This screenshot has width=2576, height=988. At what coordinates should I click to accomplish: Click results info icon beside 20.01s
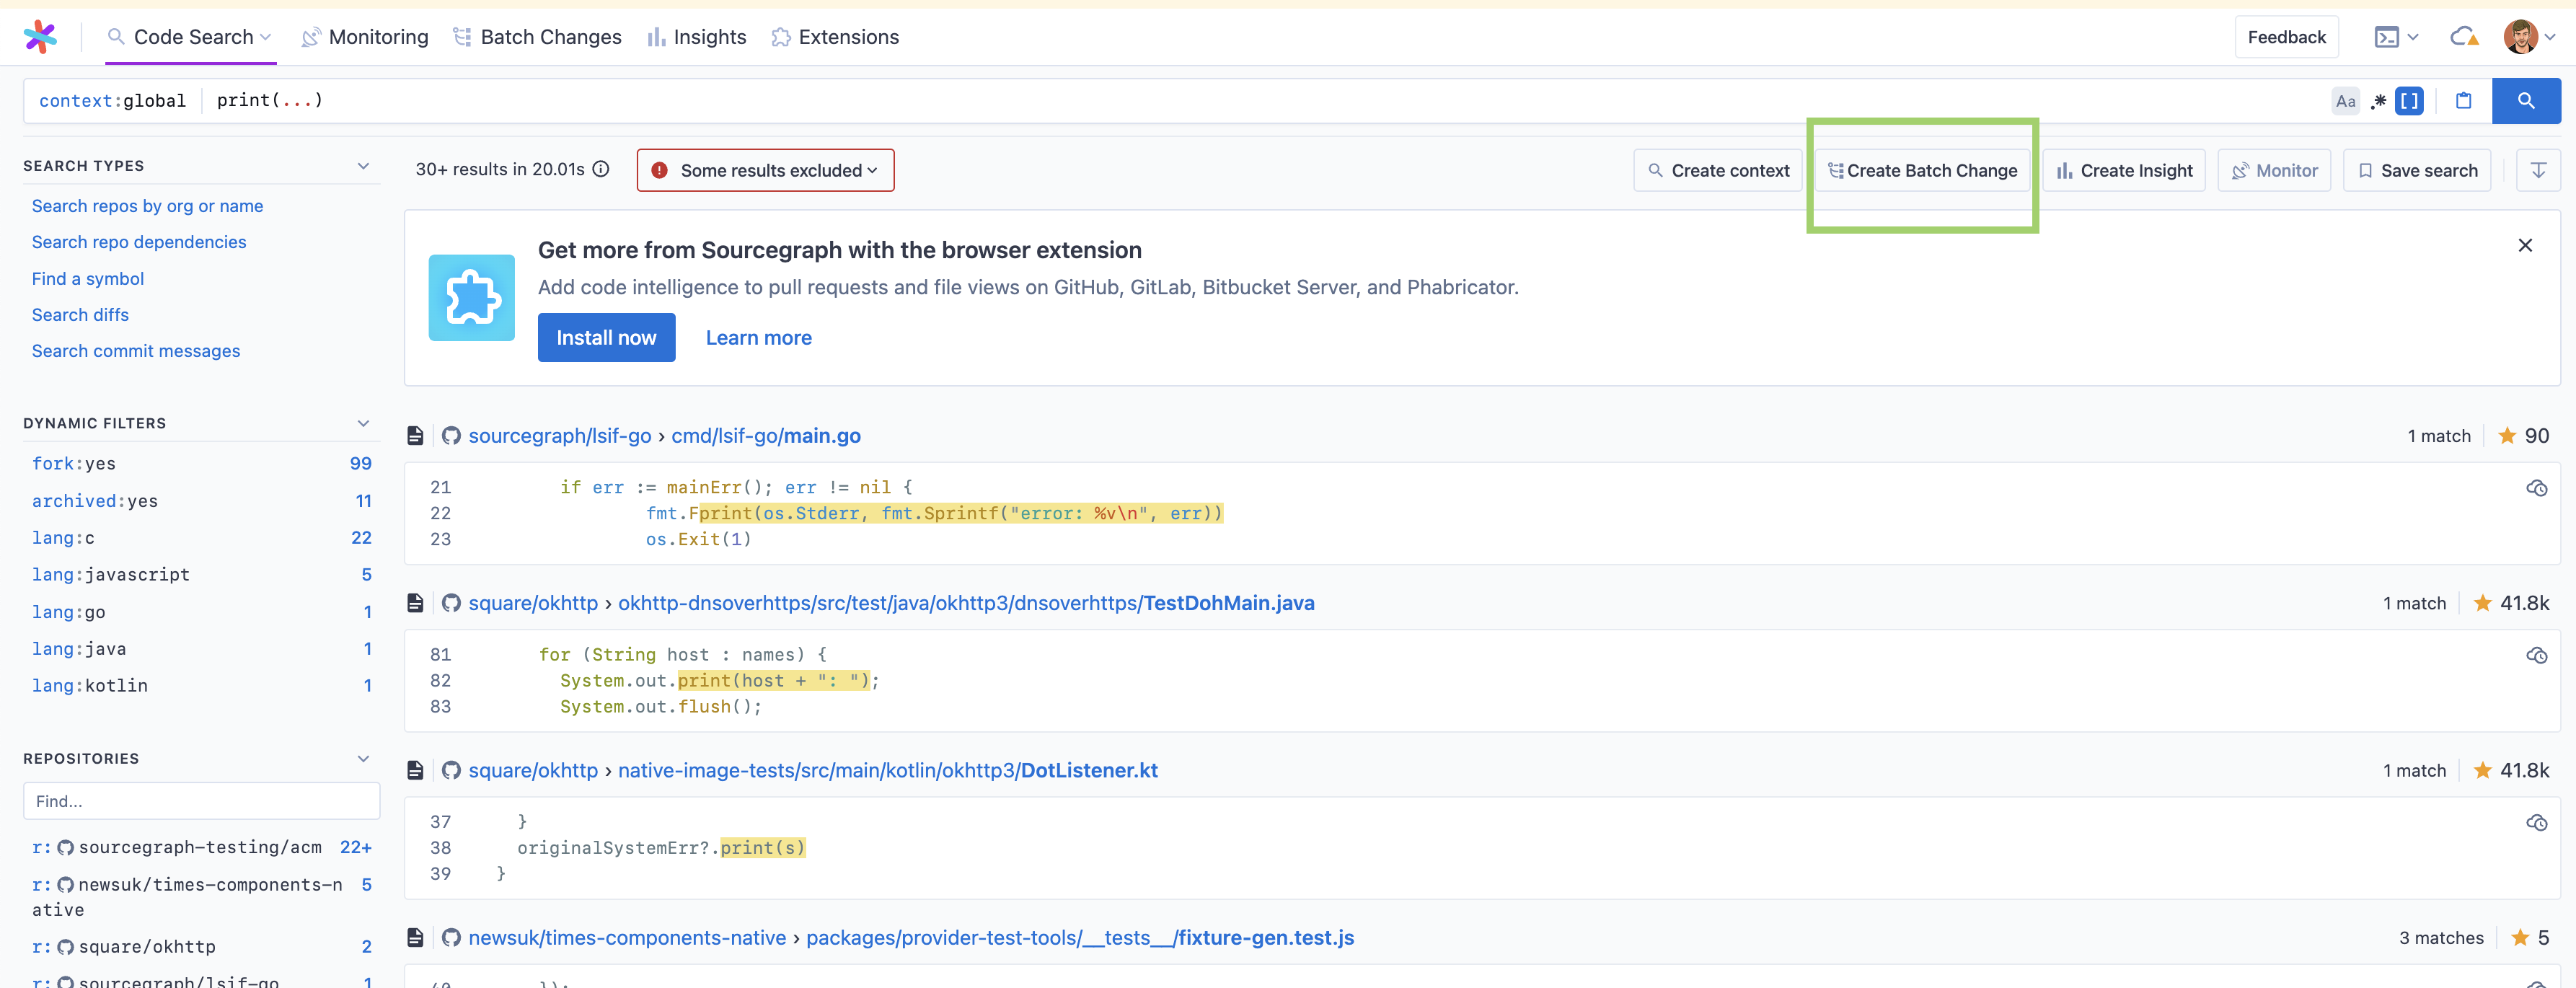tap(601, 169)
